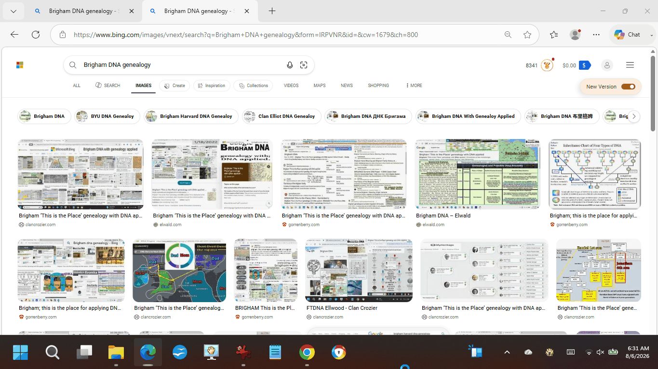Start voice search with the microphone

(x=290, y=65)
